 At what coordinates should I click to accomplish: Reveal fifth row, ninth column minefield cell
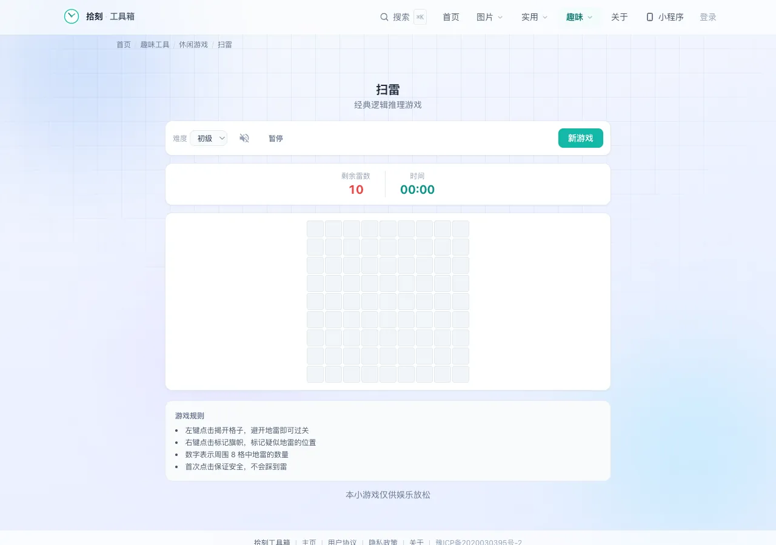tap(461, 302)
